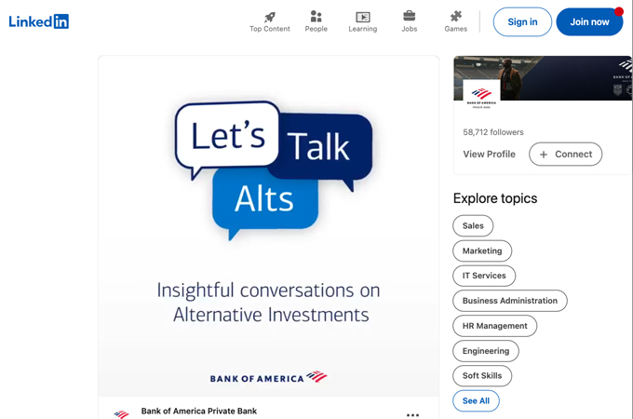Select the Soft Skills topic

[482, 376]
